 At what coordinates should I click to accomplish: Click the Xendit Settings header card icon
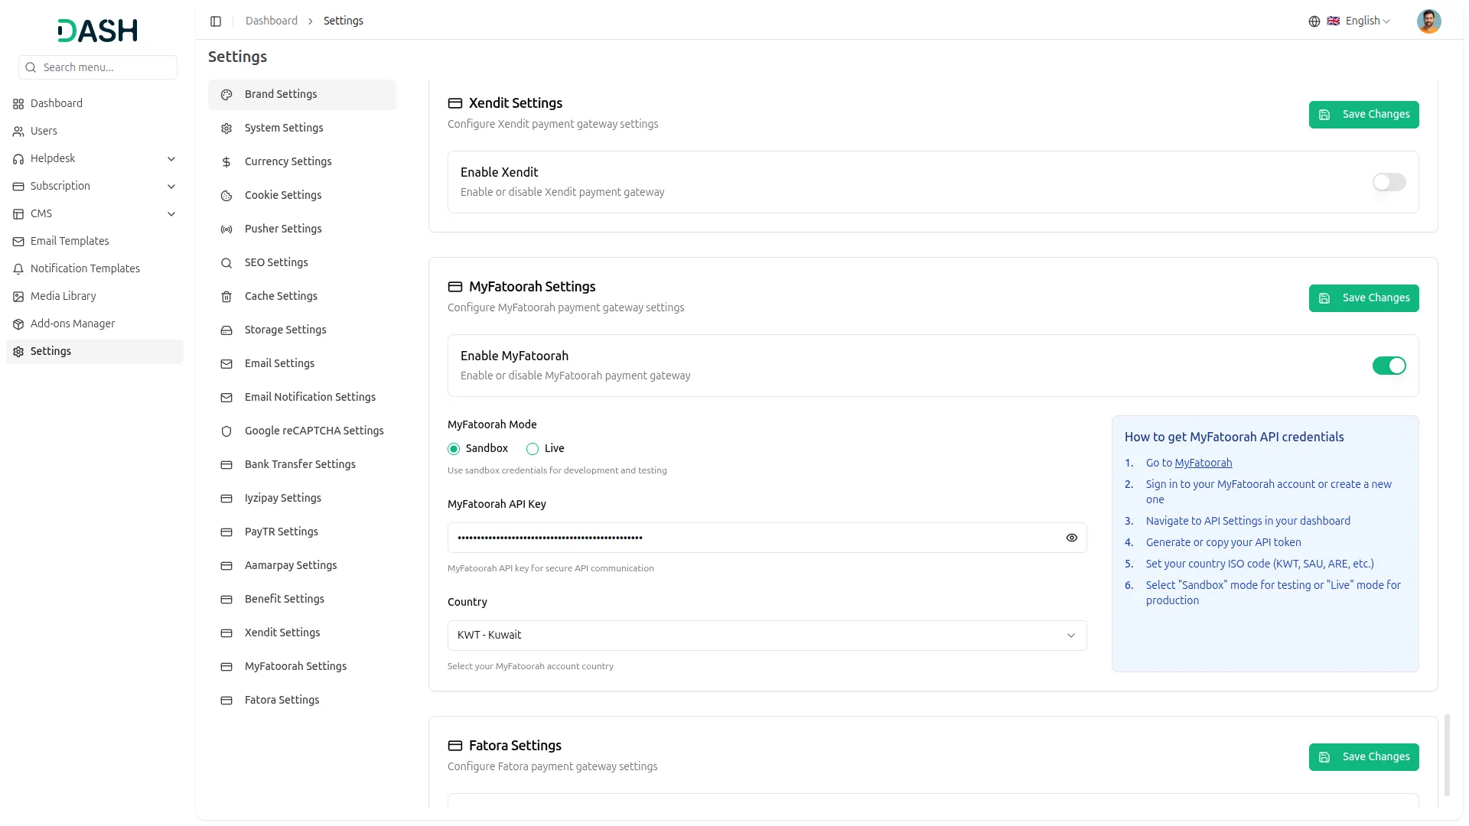click(455, 103)
